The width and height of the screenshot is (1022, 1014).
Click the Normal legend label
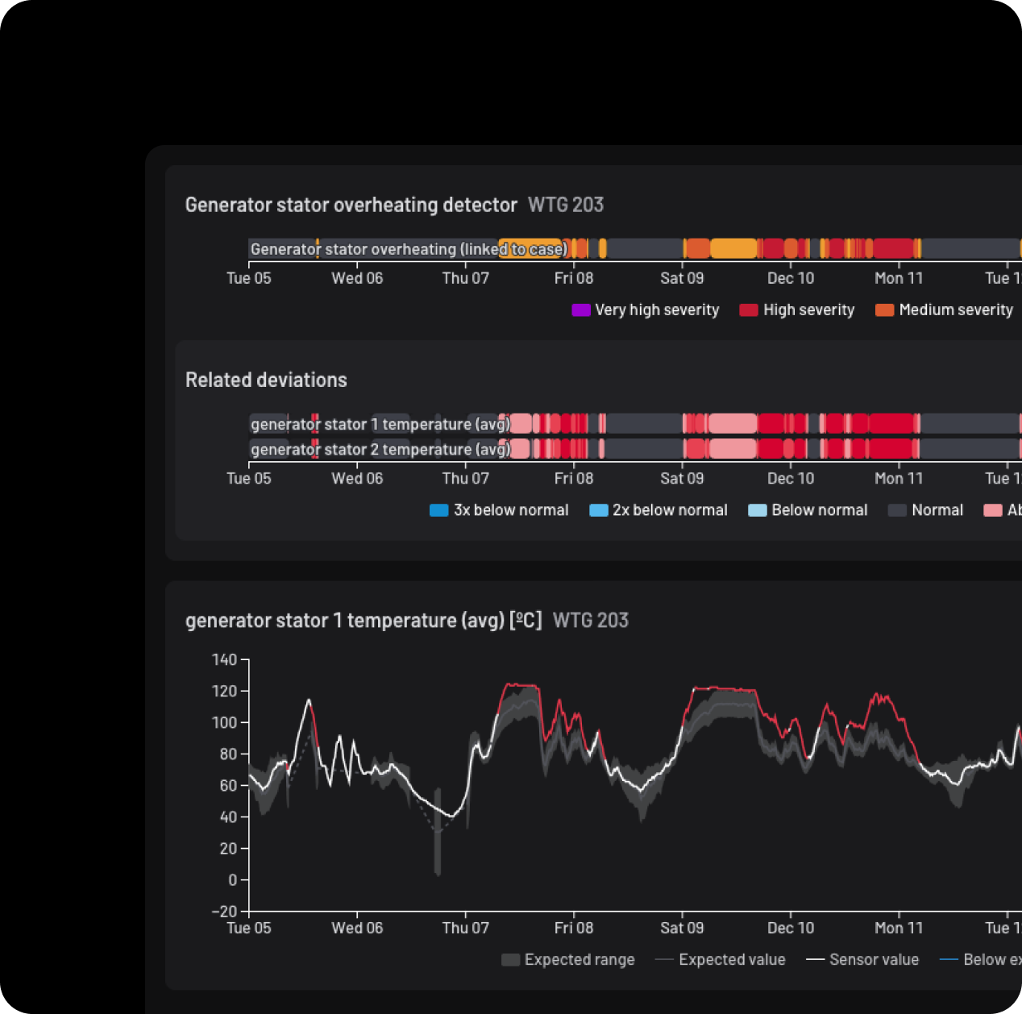coord(937,510)
